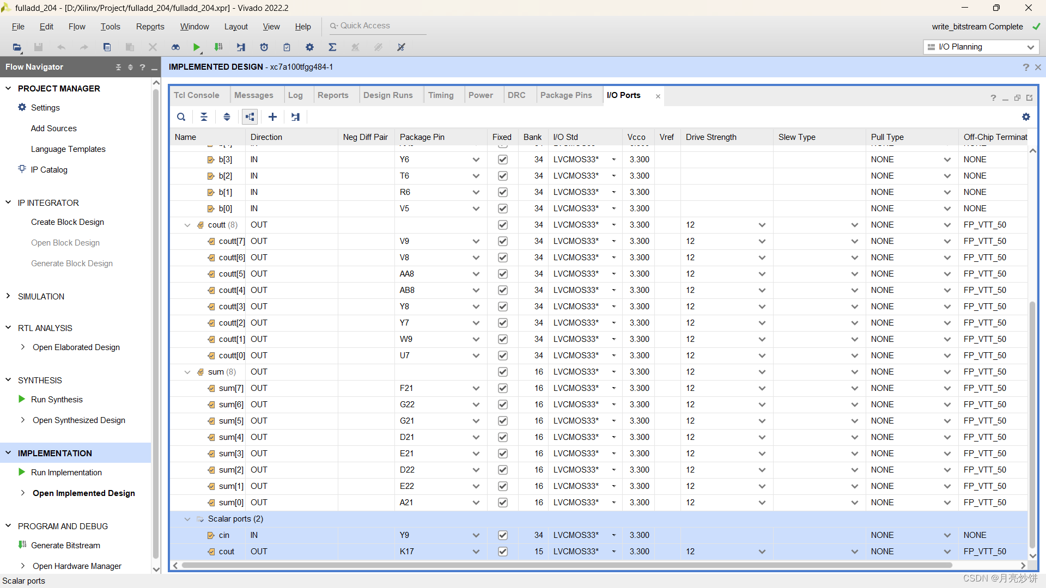The image size is (1046, 588).
Task: Click the I/O Ports horizontal scrollbar
Action: (x=567, y=565)
